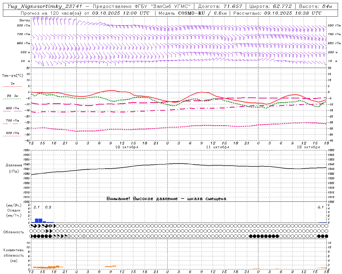Click the Долгота: 71.657 field
This screenshot has height=274, width=342.
pos(220,6)
